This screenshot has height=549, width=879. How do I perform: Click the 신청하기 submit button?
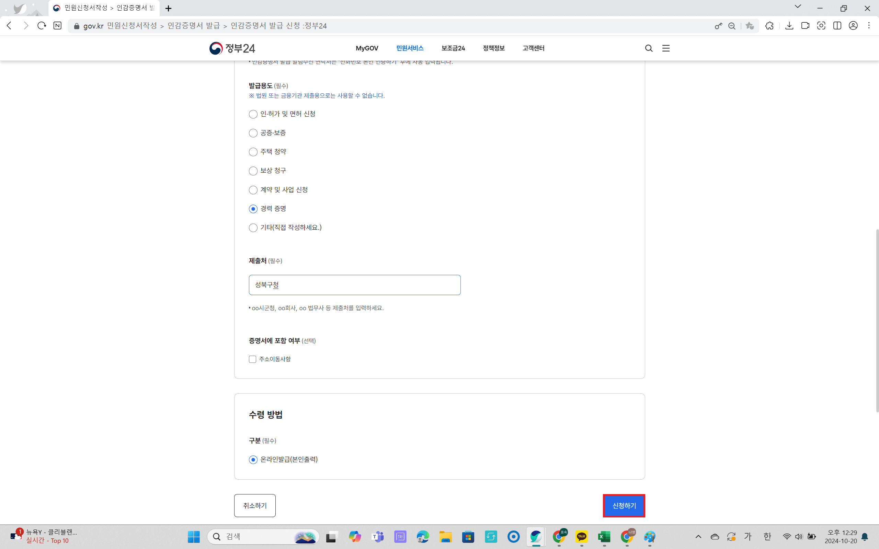point(623,505)
